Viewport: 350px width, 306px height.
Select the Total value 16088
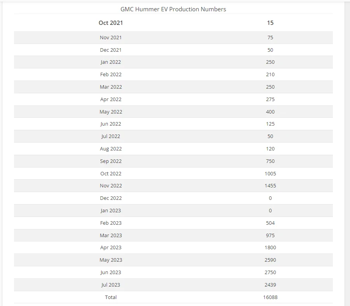point(270,297)
